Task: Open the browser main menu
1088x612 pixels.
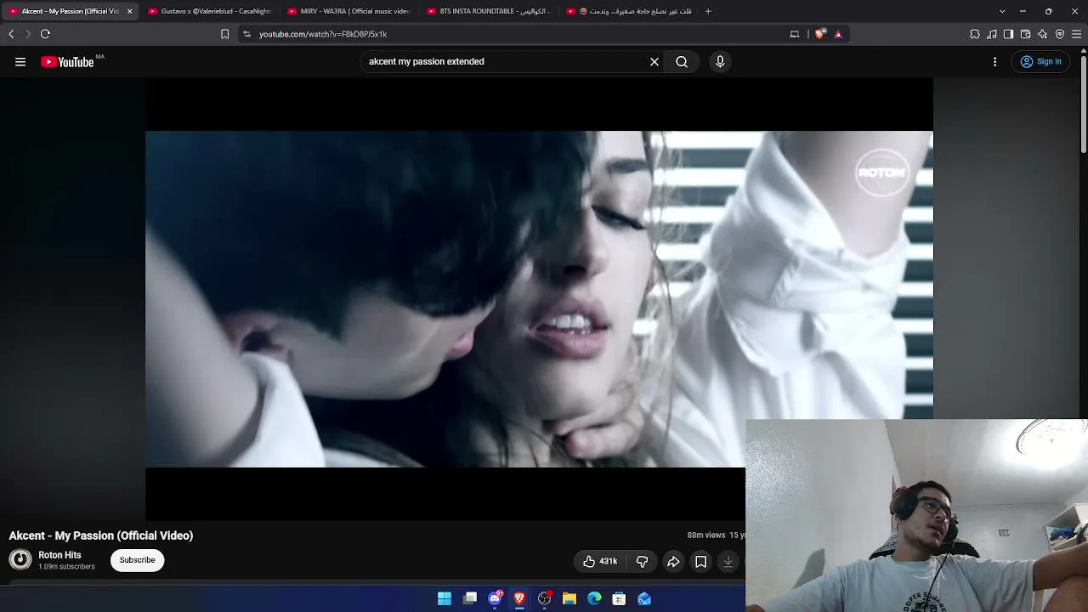Action: click(x=1077, y=34)
